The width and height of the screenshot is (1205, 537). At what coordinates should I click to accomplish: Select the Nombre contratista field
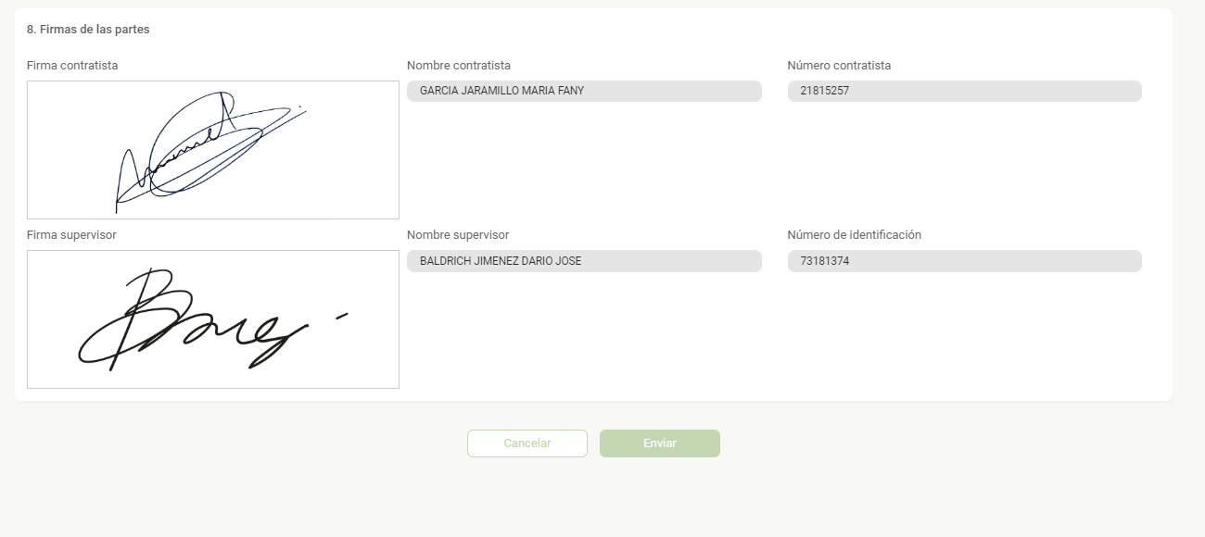(x=584, y=91)
